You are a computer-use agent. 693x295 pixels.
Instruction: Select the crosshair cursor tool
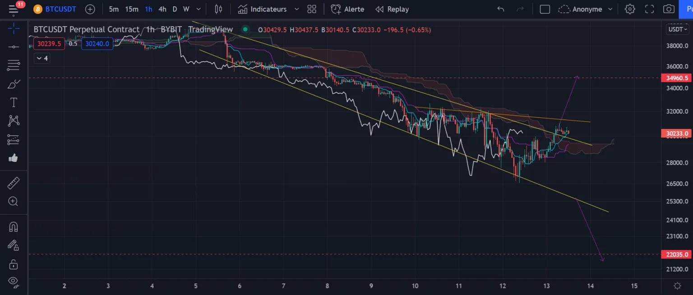click(14, 29)
